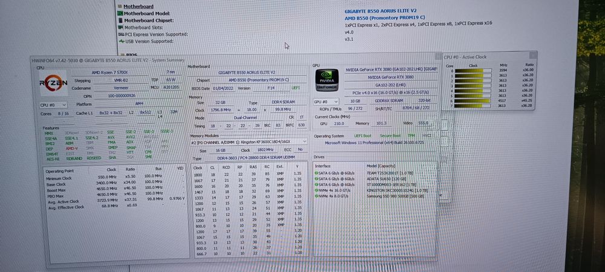Click the Ryzen logo in CPU section
The width and height of the screenshot is (605, 272).
[x=53, y=83]
